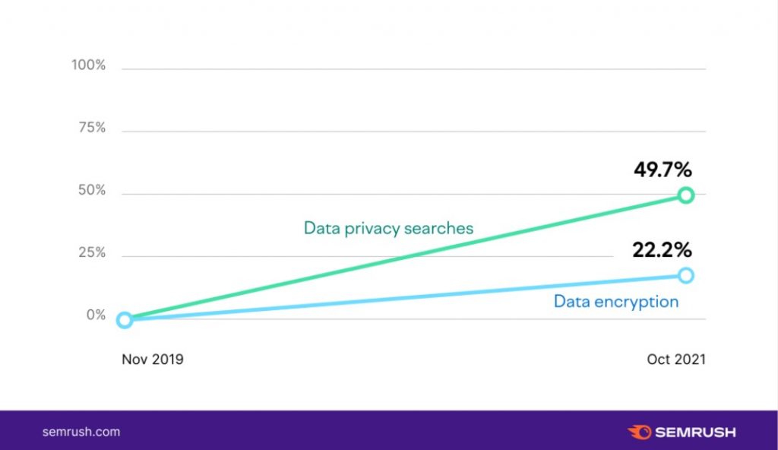This screenshot has width=778, height=450.
Task: Click the 100% y-axis label
Action: 89,65
